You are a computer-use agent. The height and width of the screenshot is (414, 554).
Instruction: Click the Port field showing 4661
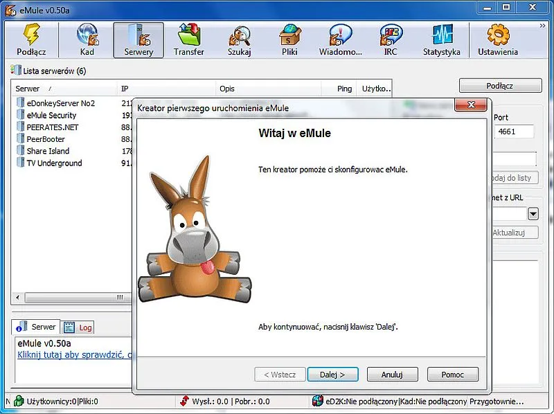point(513,132)
